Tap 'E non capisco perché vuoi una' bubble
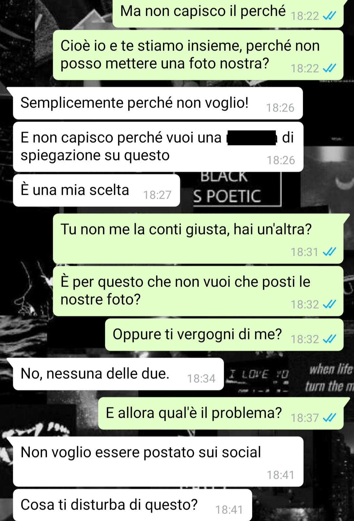This screenshot has height=521, width=354. coord(158,147)
